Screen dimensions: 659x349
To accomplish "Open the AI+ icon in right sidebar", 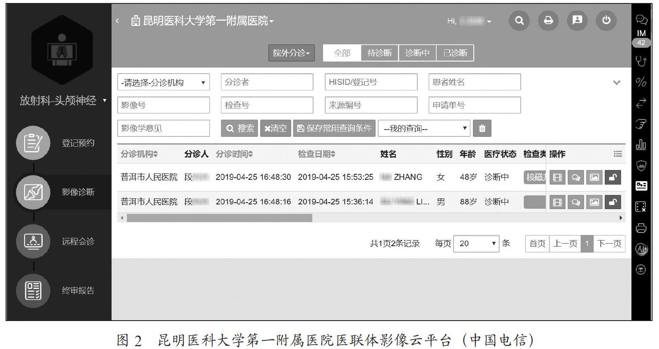I will click(641, 249).
